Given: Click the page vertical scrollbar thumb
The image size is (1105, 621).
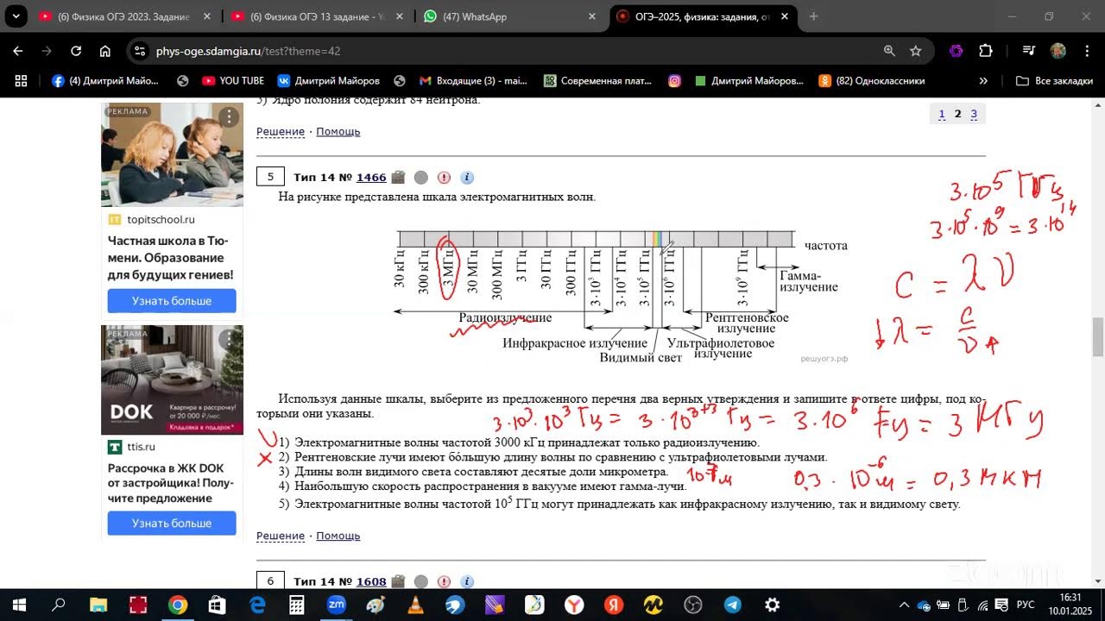Looking at the screenshot, I should [1098, 336].
